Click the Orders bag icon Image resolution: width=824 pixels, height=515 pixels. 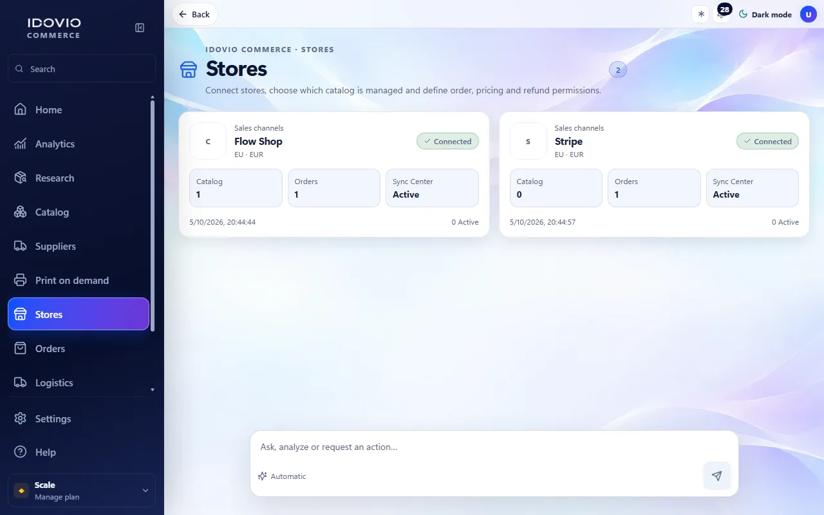[21, 348]
